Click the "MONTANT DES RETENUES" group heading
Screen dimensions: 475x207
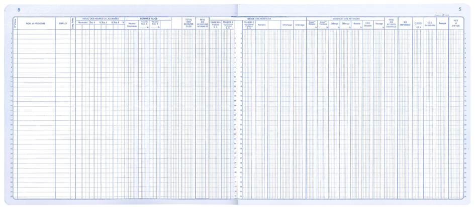coord(345,19)
